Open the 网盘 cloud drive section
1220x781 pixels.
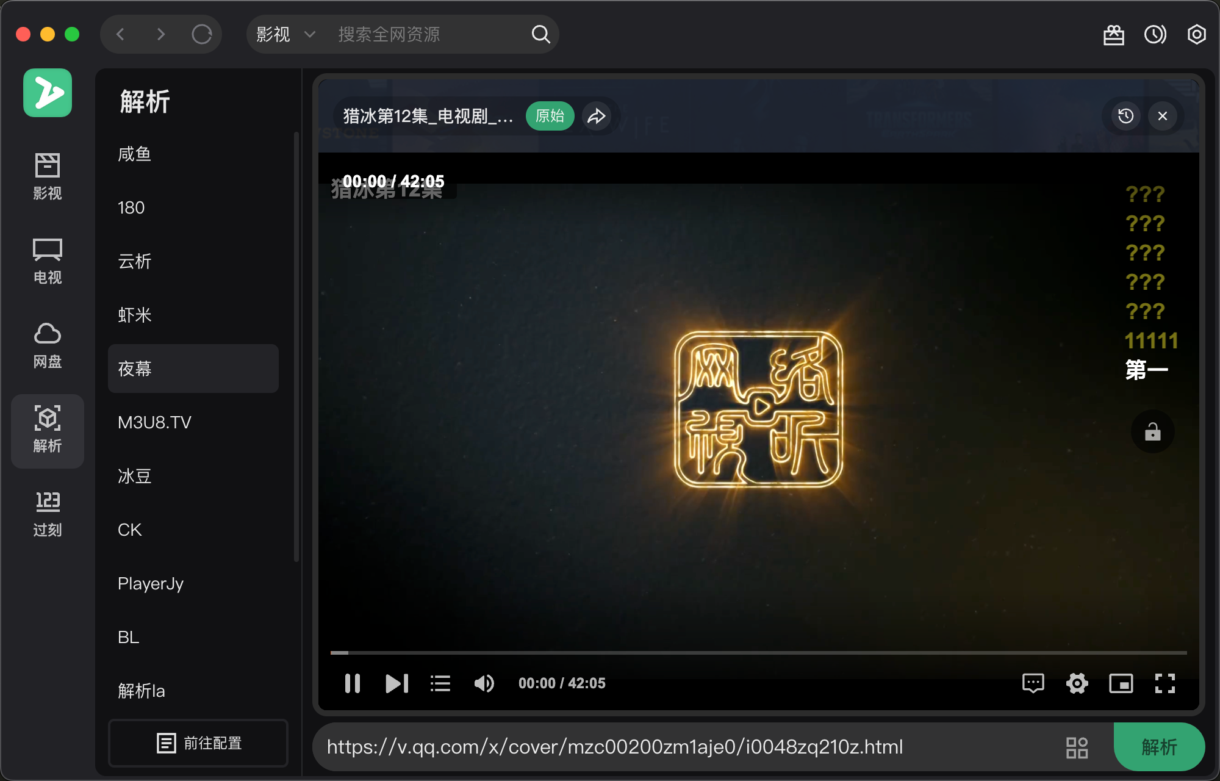pyautogui.click(x=47, y=346)
